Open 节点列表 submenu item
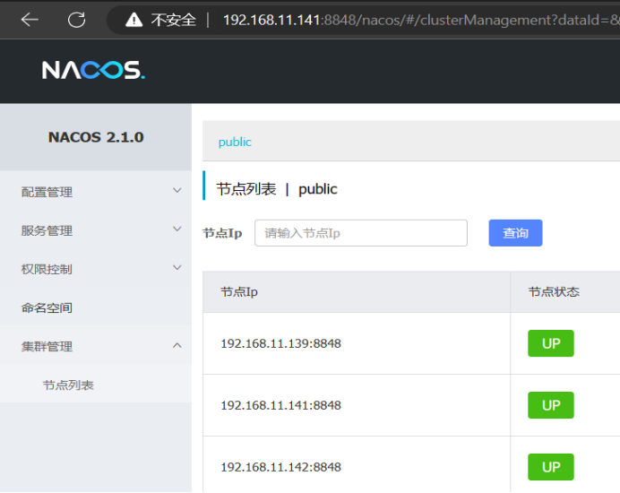 click(x=68, y=385)
